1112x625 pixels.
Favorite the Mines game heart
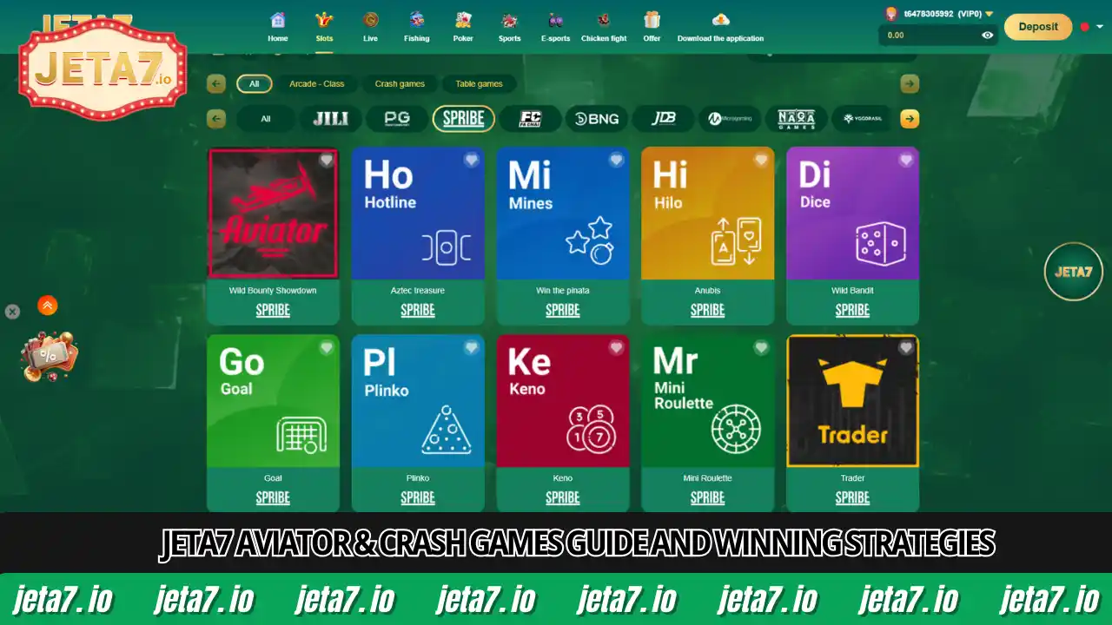point(617,160)
